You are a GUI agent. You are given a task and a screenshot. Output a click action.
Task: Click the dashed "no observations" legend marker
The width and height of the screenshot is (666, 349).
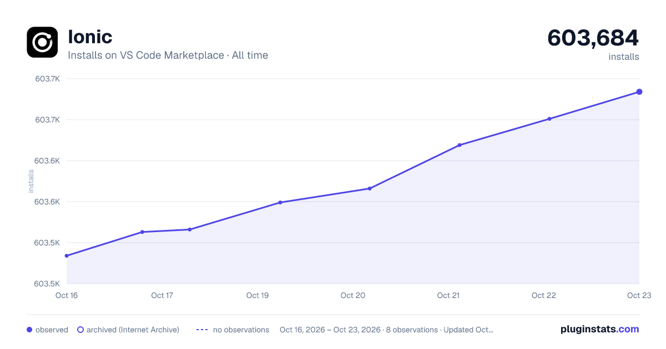(202, 330)
